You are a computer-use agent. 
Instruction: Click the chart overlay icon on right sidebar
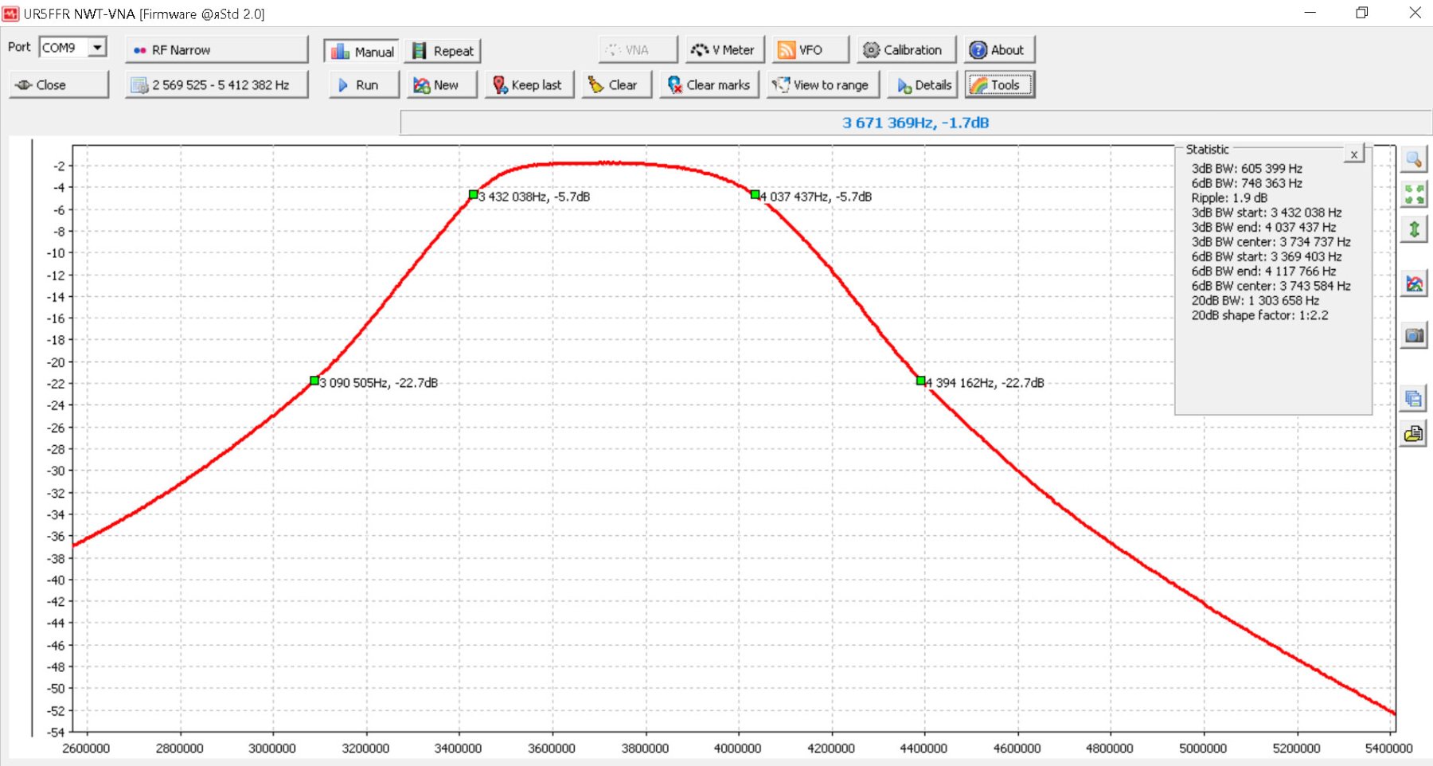(x=1414, y=283)
